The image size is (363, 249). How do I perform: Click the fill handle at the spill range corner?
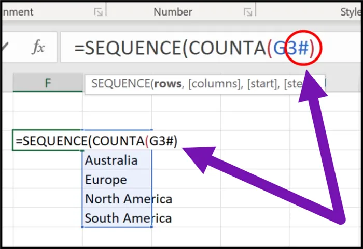point(152,227)
